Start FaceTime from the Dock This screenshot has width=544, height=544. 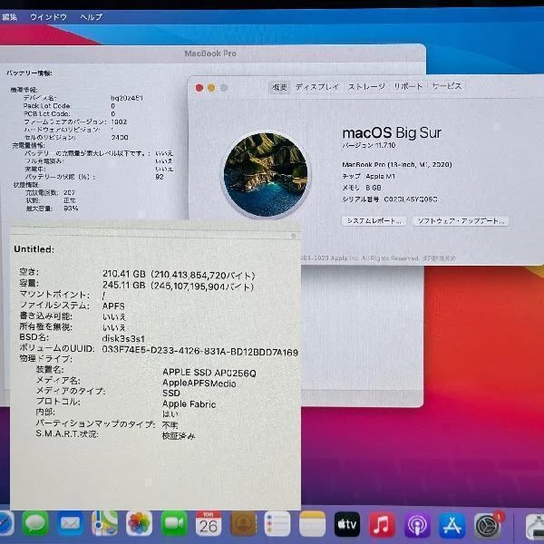(x=174, y=523)
